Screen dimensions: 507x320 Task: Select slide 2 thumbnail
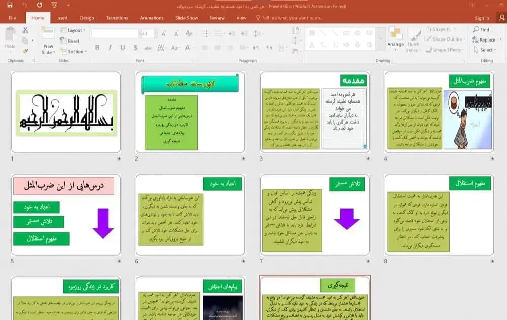(x=190, y=112)
